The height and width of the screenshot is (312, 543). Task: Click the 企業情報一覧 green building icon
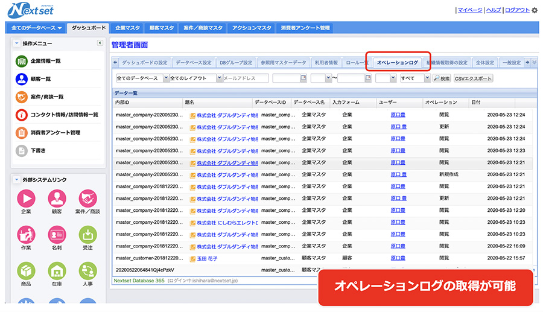pos(22,62)
